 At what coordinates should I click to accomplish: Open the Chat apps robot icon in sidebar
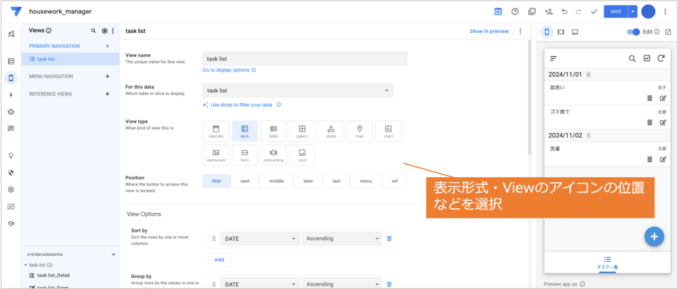coord(11,112)
